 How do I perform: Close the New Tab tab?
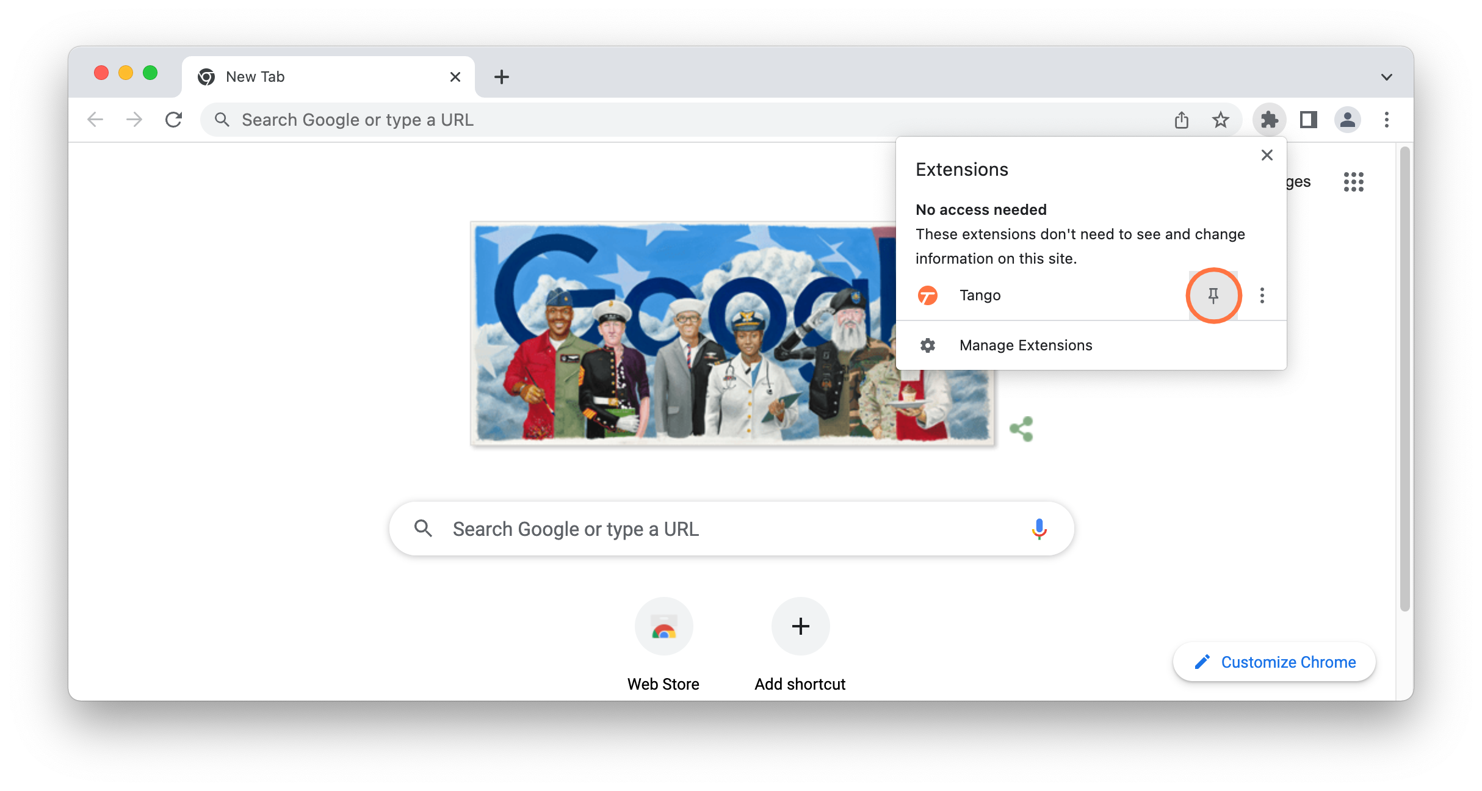click(455, 77)
